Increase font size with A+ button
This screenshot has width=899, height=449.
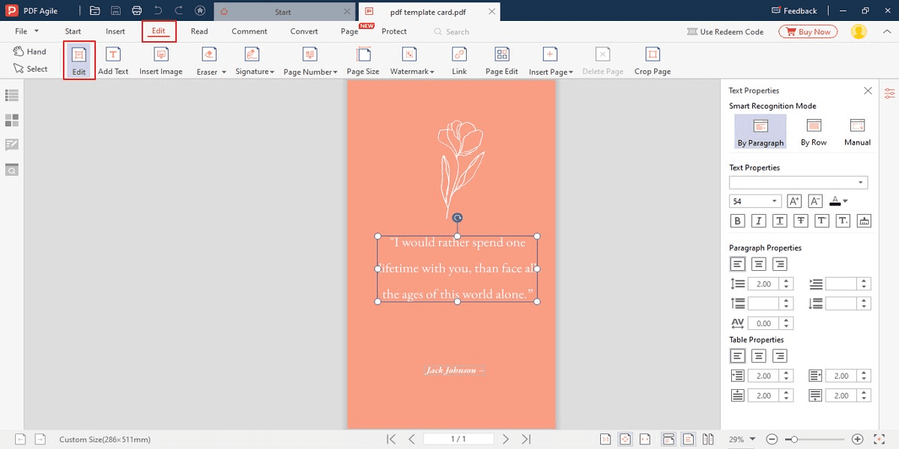tap(795, 201)
